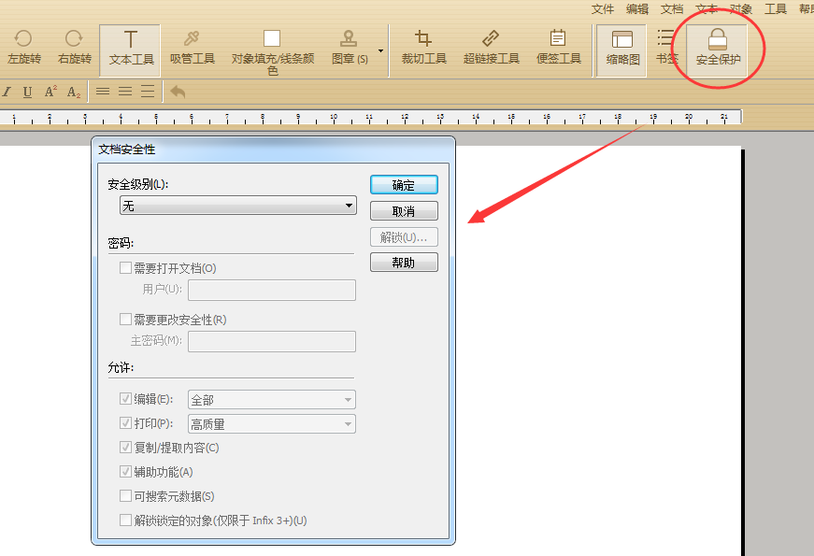814x556 pixels.
Task: Select the 裁切工具 crop tool
Action: 423,48
